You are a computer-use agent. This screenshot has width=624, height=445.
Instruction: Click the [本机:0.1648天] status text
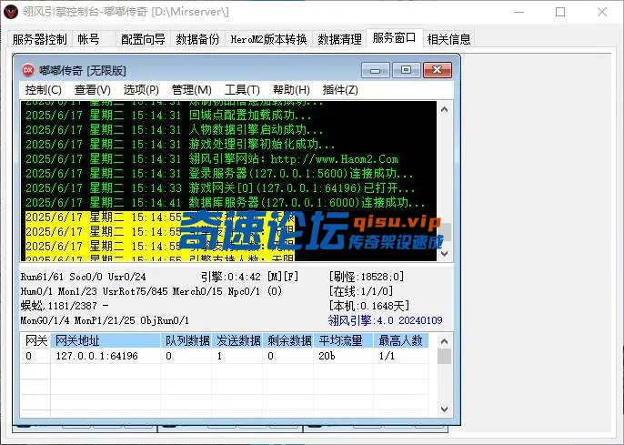[369, 306]
